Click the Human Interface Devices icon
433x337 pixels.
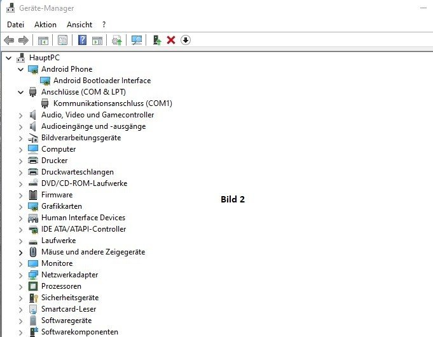(x=33, y=218)
